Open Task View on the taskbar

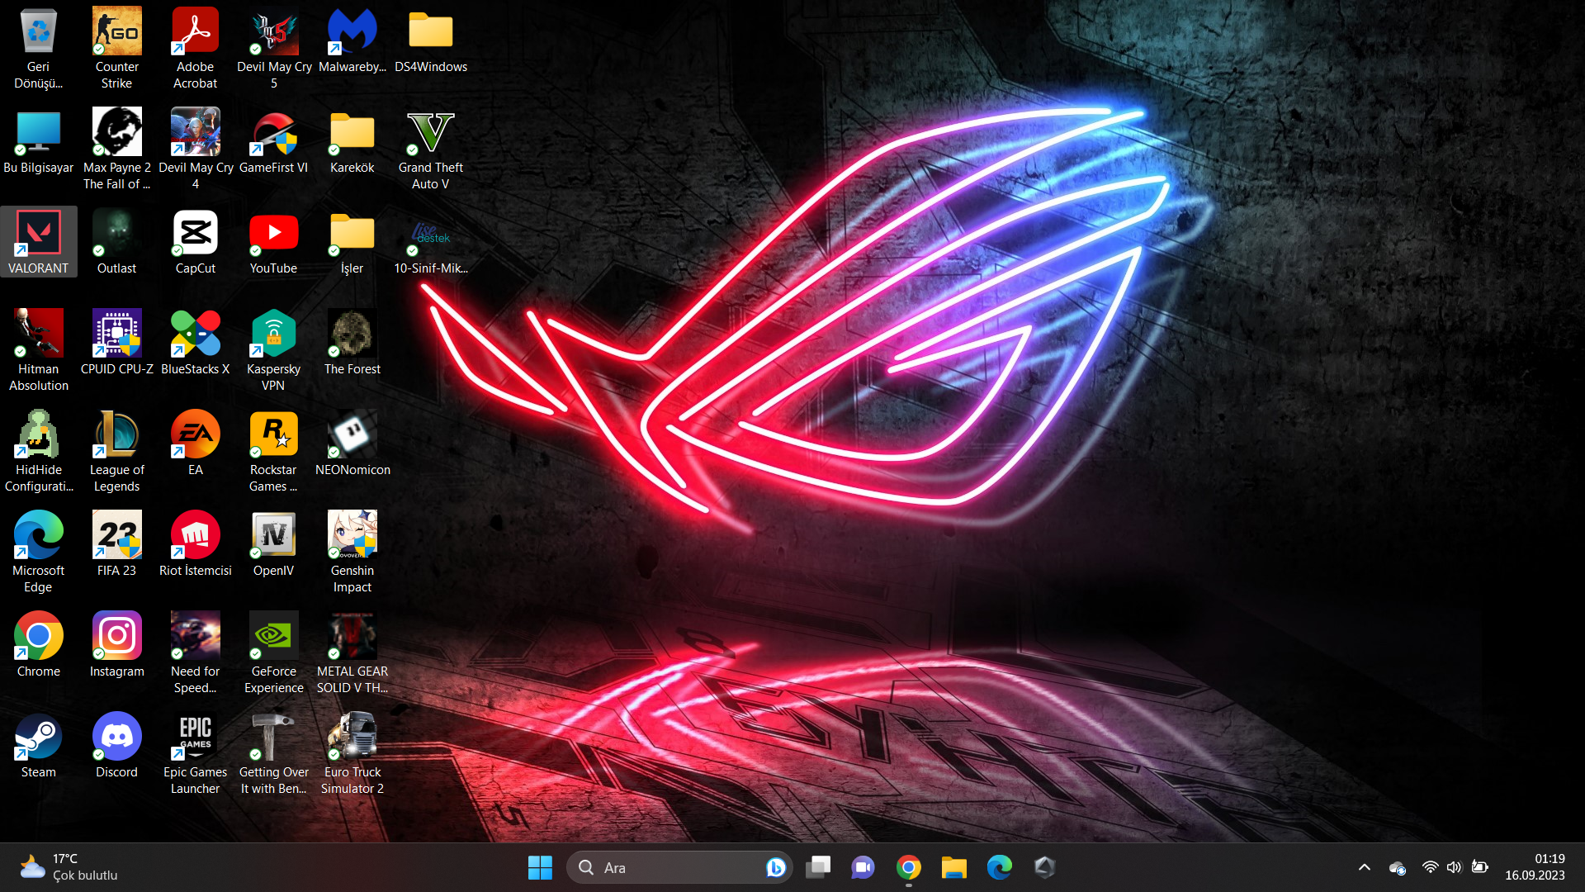click(818, 867)
